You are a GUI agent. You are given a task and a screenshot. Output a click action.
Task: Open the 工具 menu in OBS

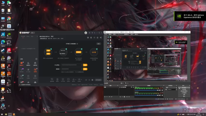[x=132, y=34]
